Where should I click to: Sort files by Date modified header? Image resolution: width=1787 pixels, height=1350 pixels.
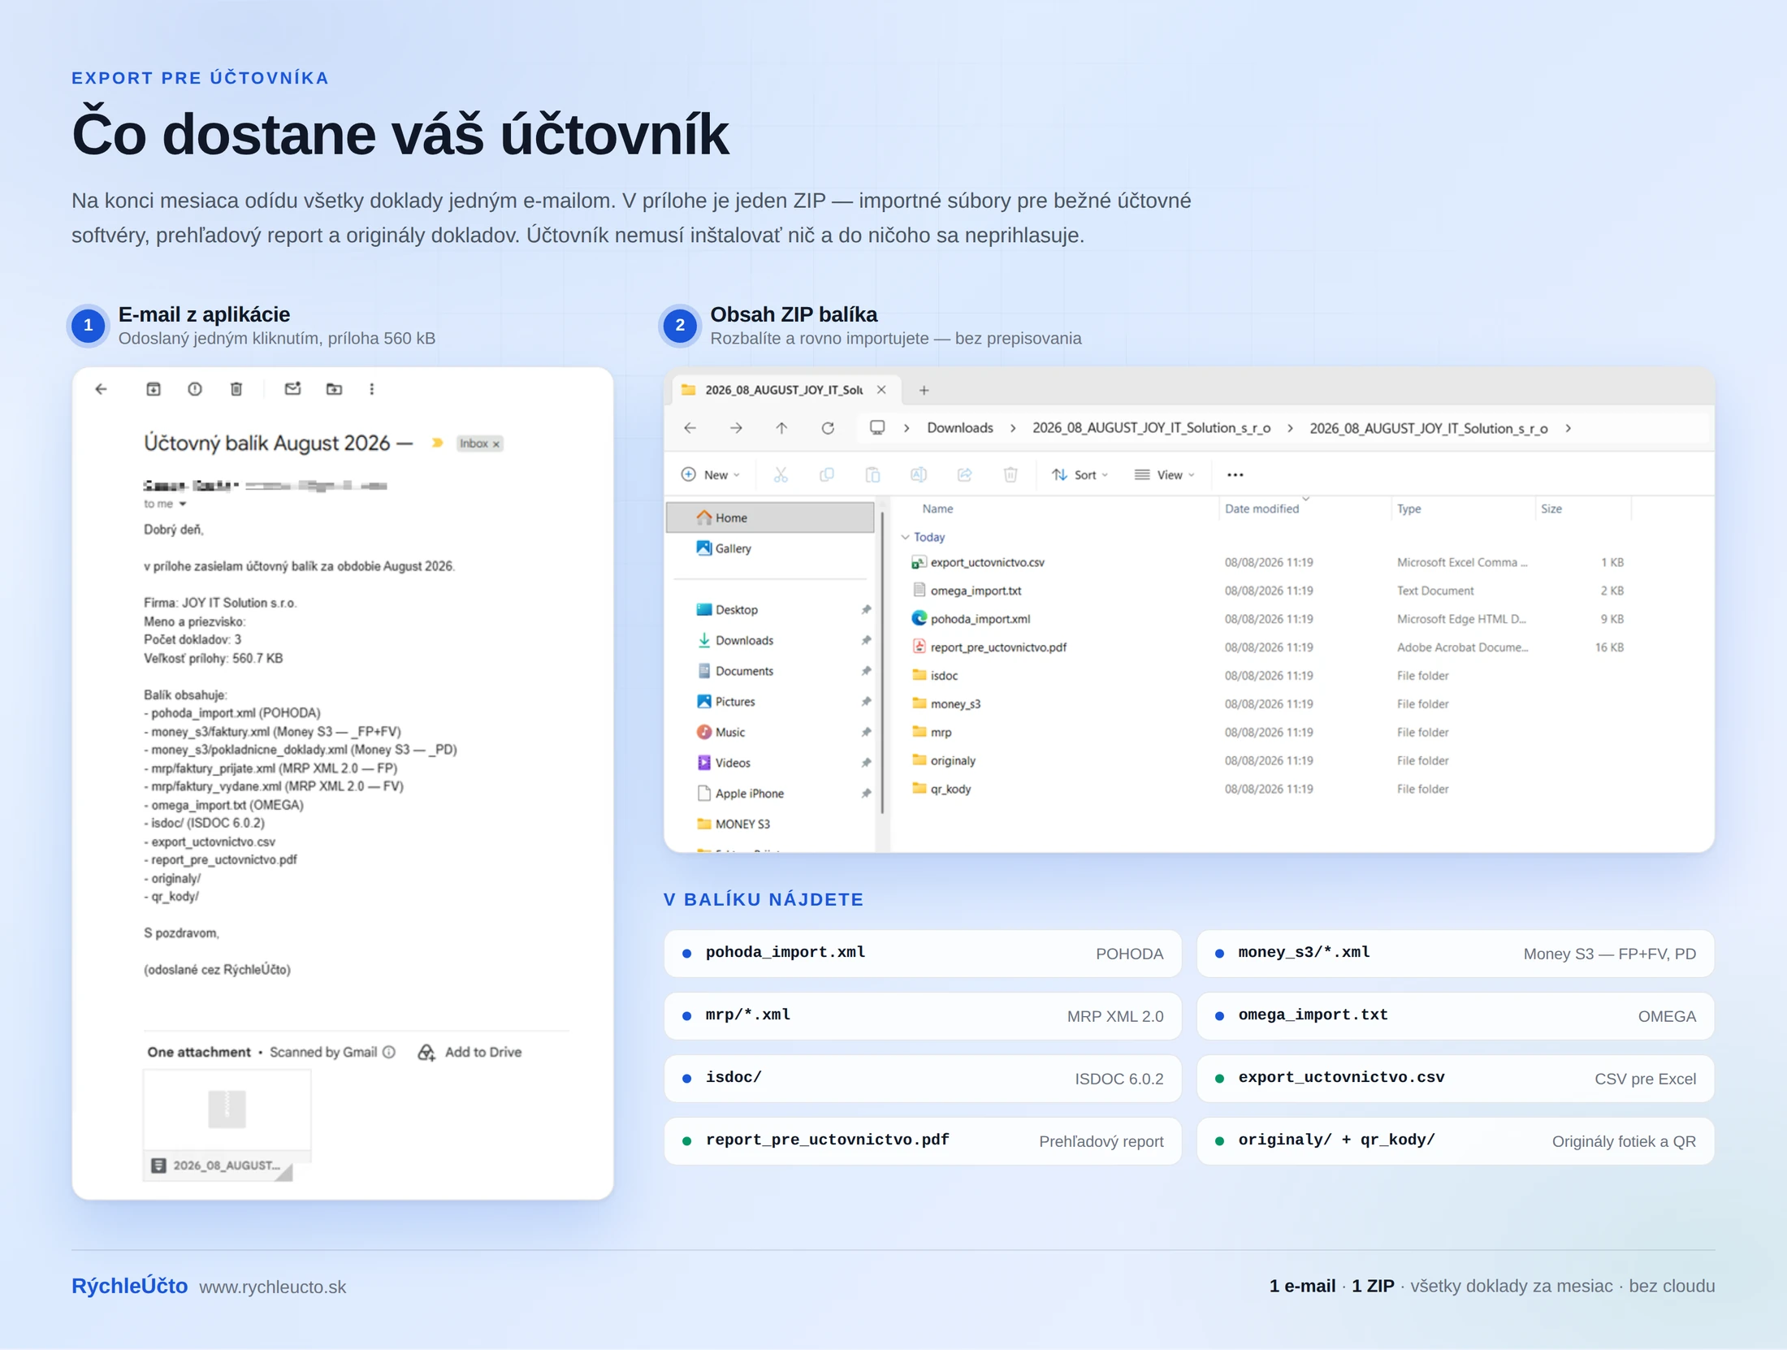[x=1261, y=508]
